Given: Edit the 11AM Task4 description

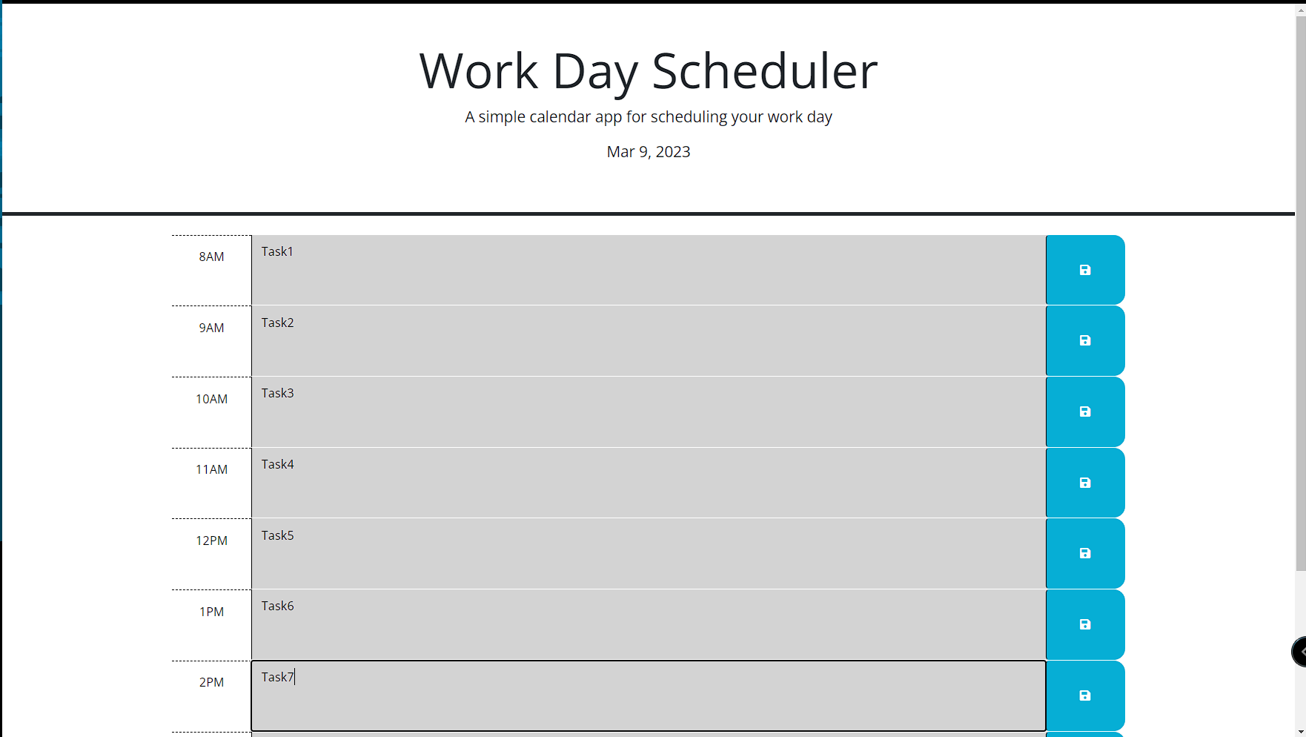Looking at the screenshot, I should click(648, 483).
